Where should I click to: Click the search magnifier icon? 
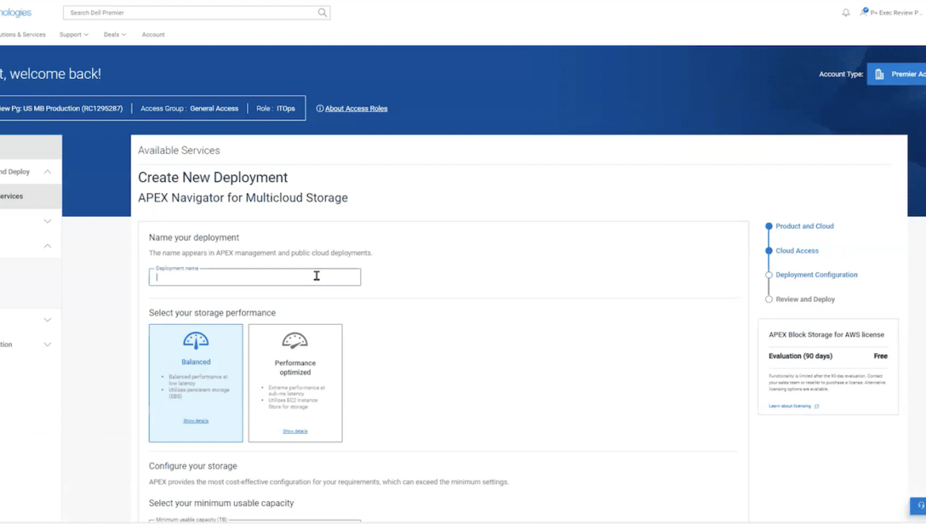322,13
